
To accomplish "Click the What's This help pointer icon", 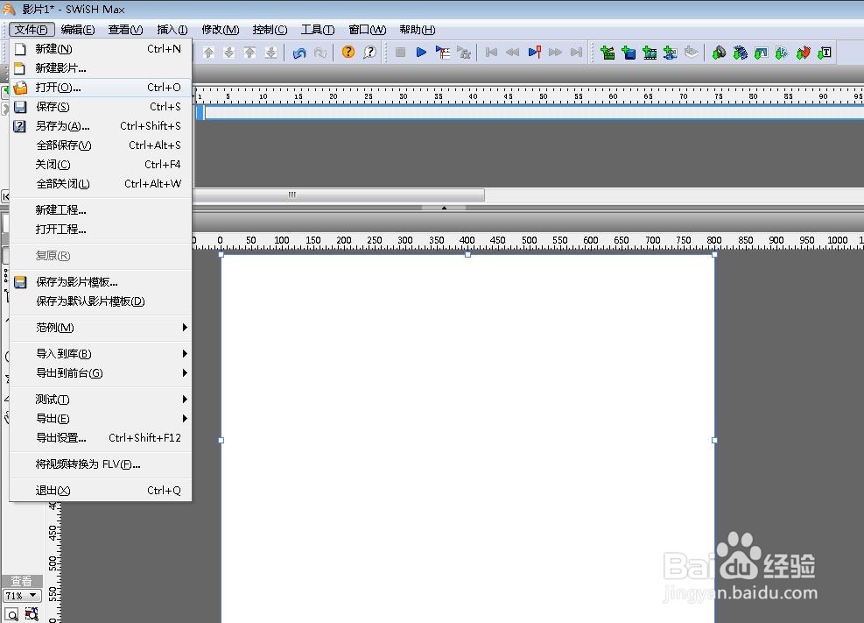I will click(x=369, y=53).
